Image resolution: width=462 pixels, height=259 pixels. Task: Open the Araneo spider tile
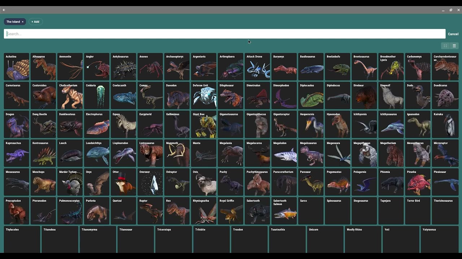coord(150,67)
